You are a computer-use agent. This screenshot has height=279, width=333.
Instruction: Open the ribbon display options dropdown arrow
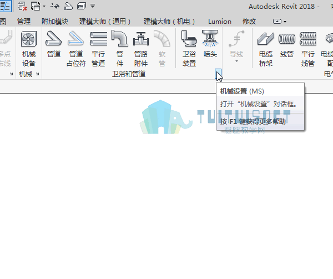point(285,22)
